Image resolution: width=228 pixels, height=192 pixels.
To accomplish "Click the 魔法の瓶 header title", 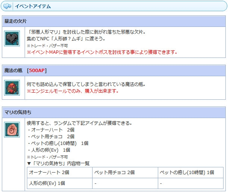I will [13, 71].
